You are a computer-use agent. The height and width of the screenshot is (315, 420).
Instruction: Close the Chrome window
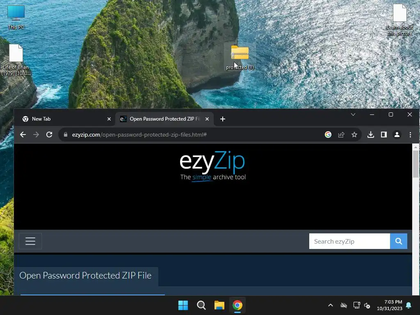pyautogui.click(x=410, y=115)
